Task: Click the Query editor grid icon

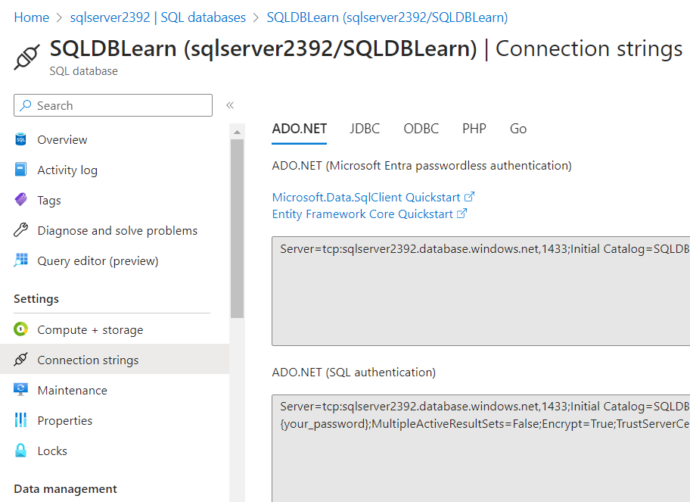Action: click(x=20, y=260)
